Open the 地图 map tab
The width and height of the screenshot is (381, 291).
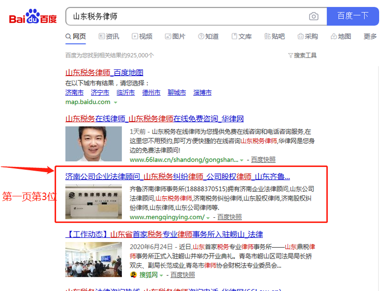tap(341, 37)
